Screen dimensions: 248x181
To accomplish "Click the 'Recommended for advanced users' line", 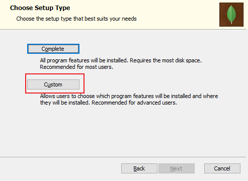I will pyautogui.click(x=134, y=103).
